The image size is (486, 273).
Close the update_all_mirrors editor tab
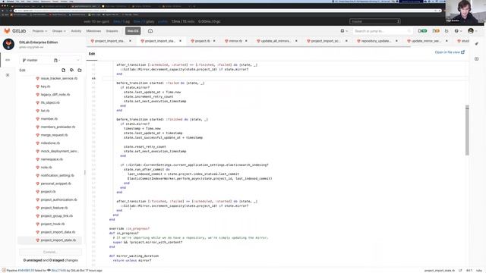(296, 41)
